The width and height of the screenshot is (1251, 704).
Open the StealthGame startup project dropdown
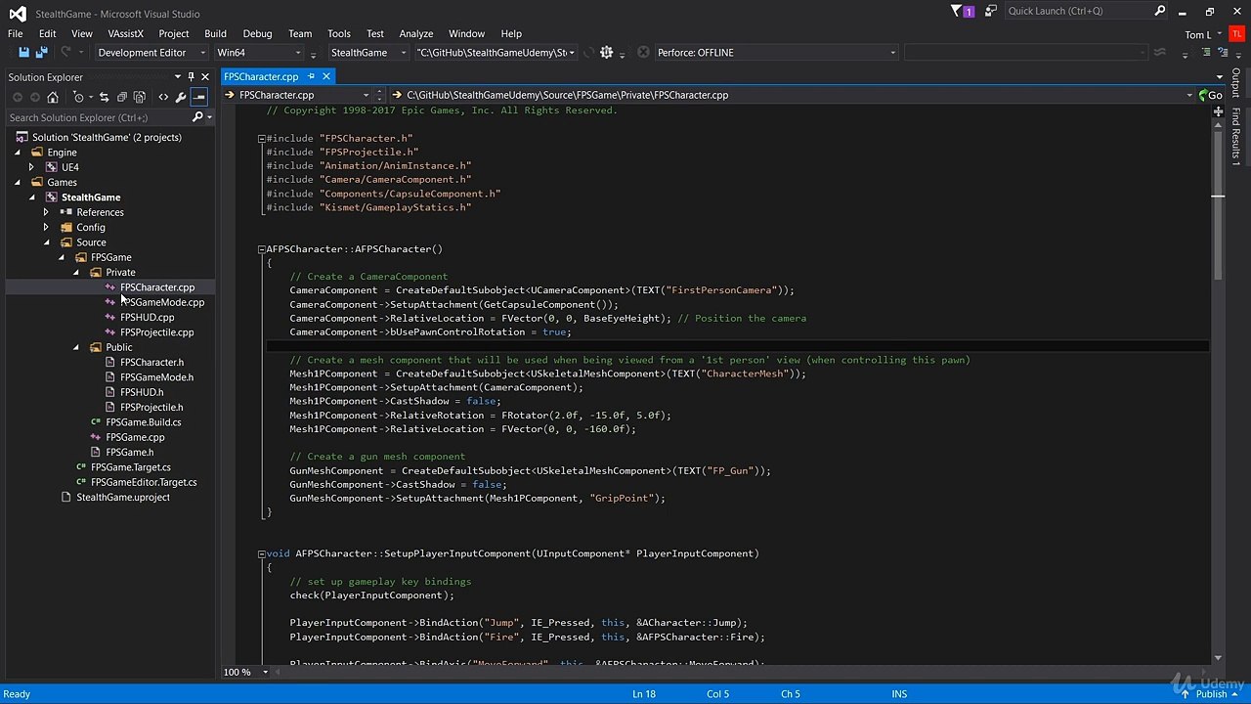tap(368, 52)
